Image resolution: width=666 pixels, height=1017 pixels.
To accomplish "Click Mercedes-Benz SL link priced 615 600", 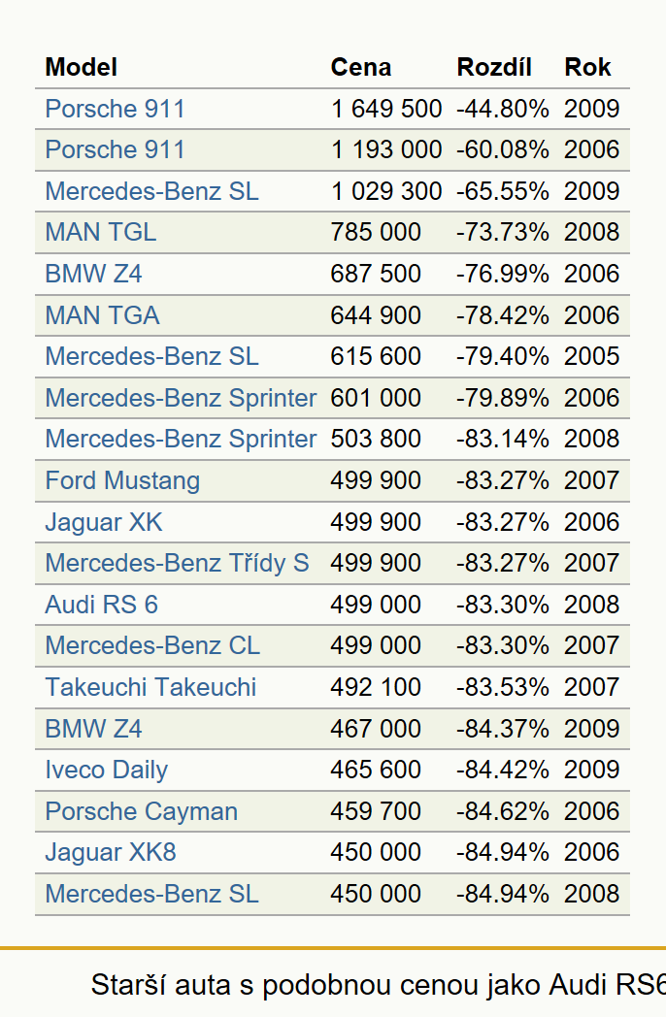I will 151,356.
